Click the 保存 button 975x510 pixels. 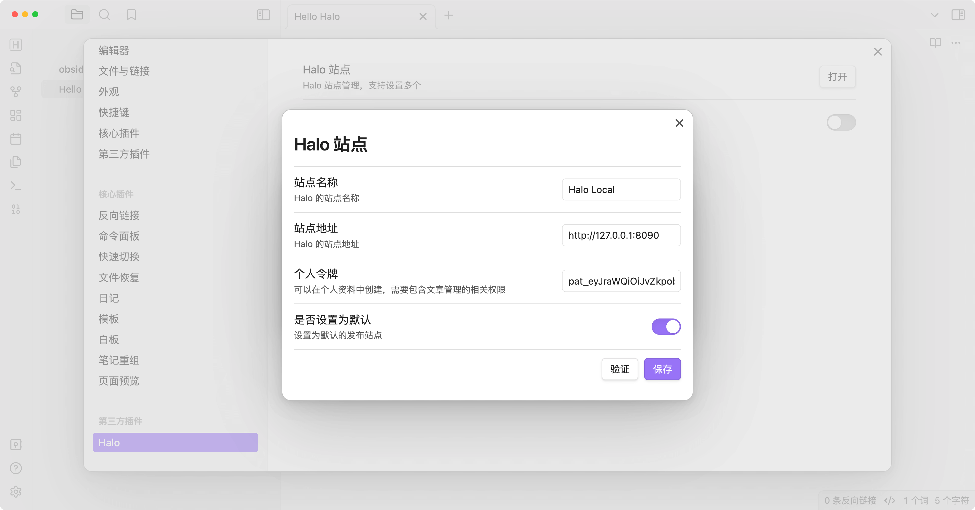coord(662,369)
